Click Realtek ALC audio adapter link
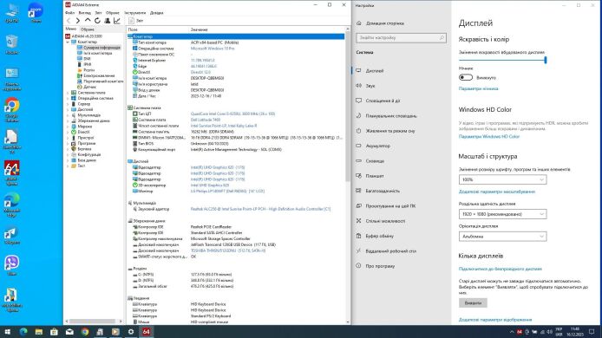 (260, 209)
